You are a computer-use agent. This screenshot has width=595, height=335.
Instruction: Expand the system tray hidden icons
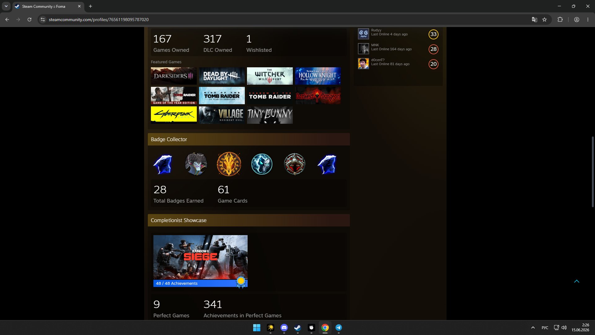click(533, 328)
